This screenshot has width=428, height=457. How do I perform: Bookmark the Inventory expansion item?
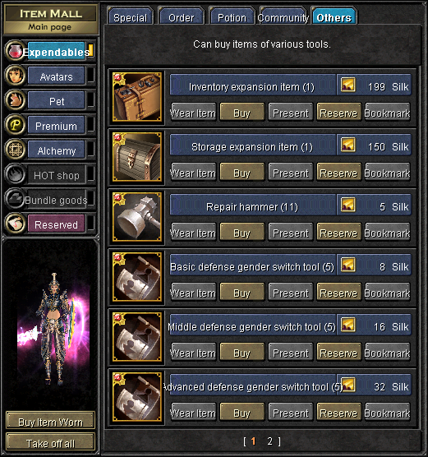point(388,113)
